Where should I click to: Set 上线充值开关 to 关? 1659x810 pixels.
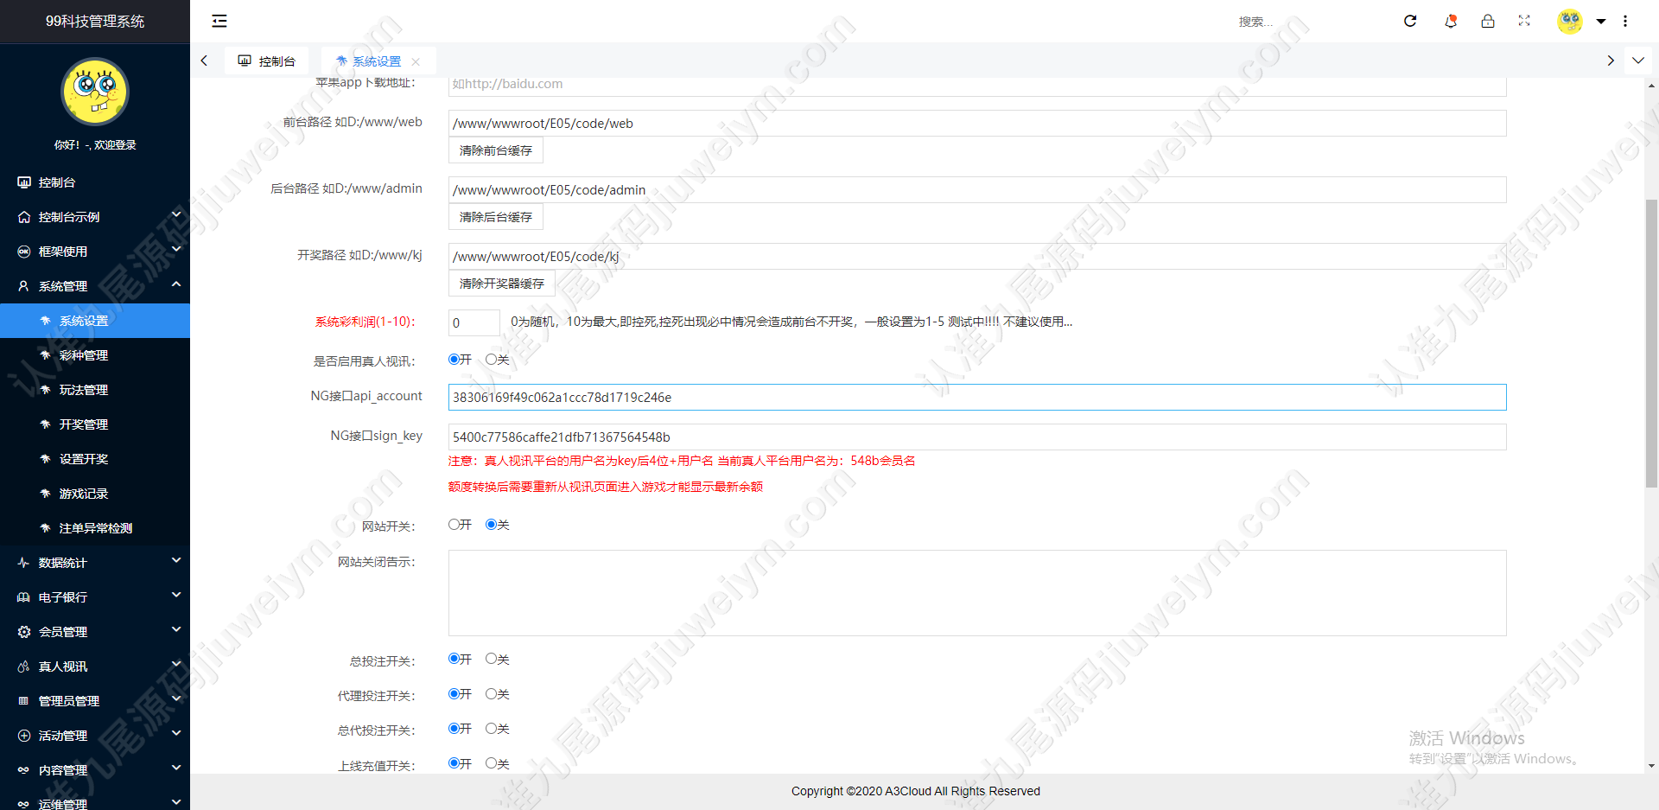[491, 763]
